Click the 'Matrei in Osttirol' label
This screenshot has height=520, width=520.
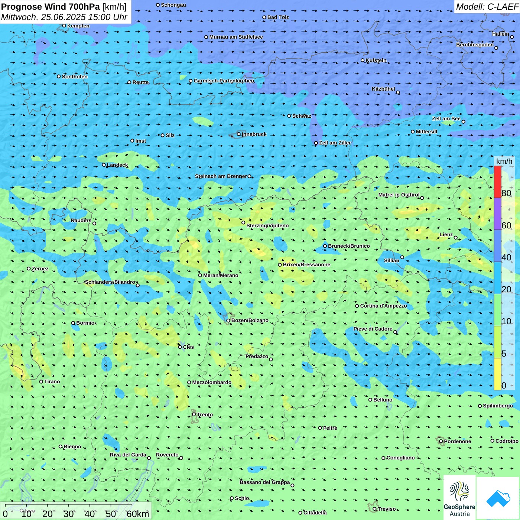click(399, 195)
